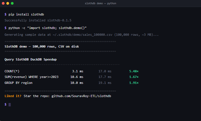This screenshot has width=201, height=121.
Task: Click the 1.91x speedup value
Action: (134, 83)
